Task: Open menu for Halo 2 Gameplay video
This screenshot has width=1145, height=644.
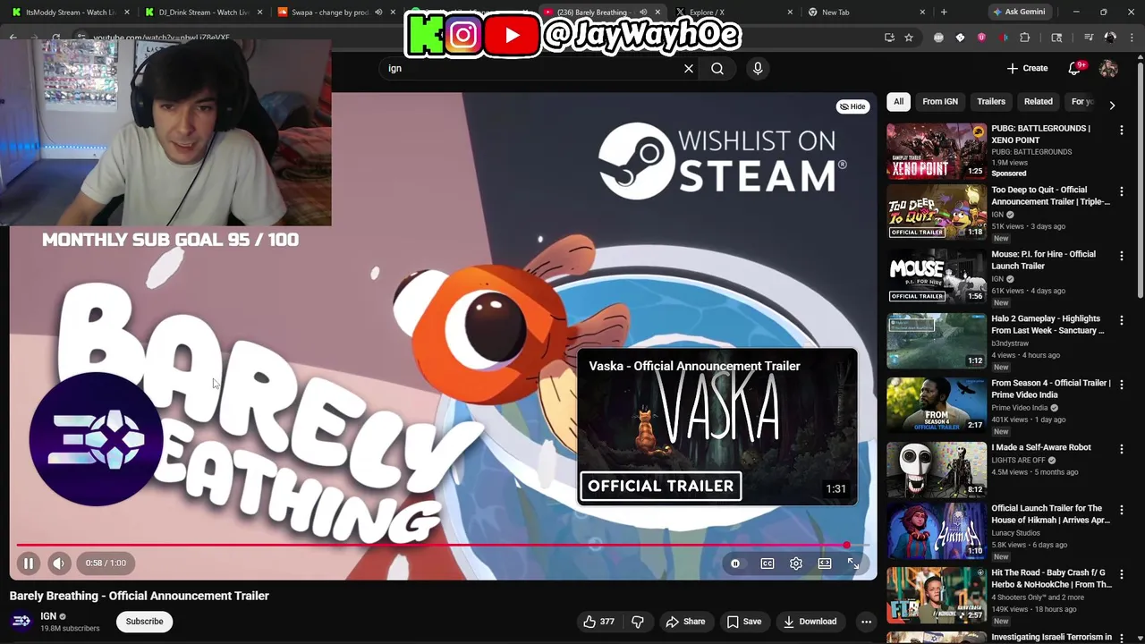Action: [1122, 320]
